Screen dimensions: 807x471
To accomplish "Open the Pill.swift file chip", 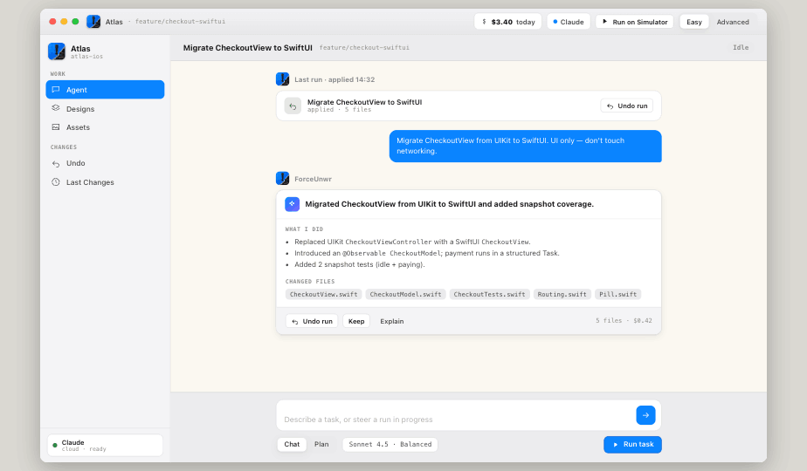I will pyautogui.click(x=617, y=294).
